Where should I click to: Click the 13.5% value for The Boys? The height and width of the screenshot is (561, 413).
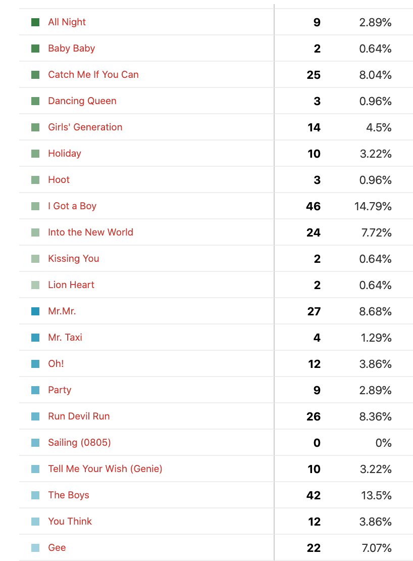376,495
